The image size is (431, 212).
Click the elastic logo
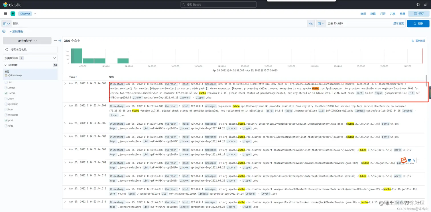[12, 5]
